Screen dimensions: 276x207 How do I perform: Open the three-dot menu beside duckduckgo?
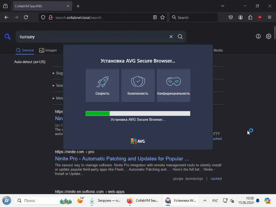207,179
